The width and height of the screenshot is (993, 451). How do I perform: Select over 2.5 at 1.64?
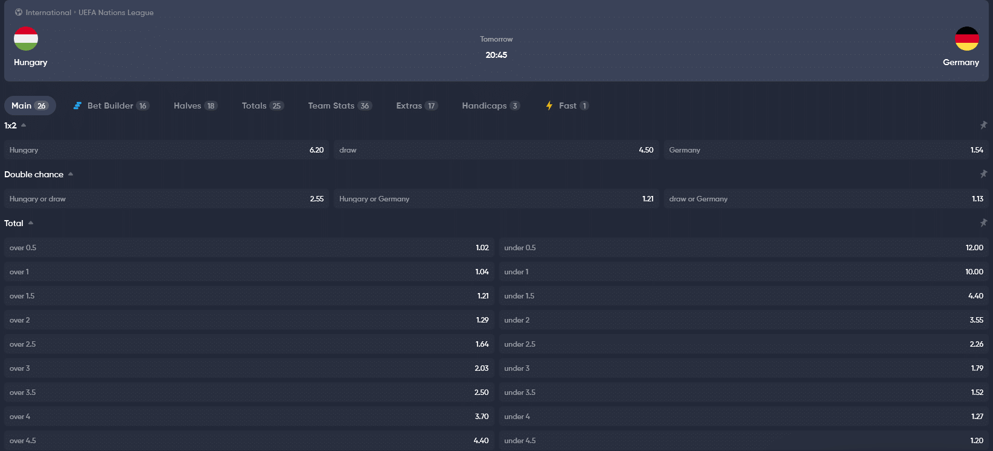pos(249,344)
